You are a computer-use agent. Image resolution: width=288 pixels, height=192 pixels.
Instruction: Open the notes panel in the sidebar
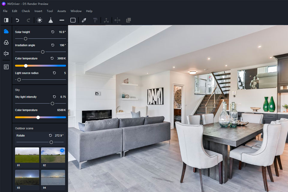pos(6,67)
